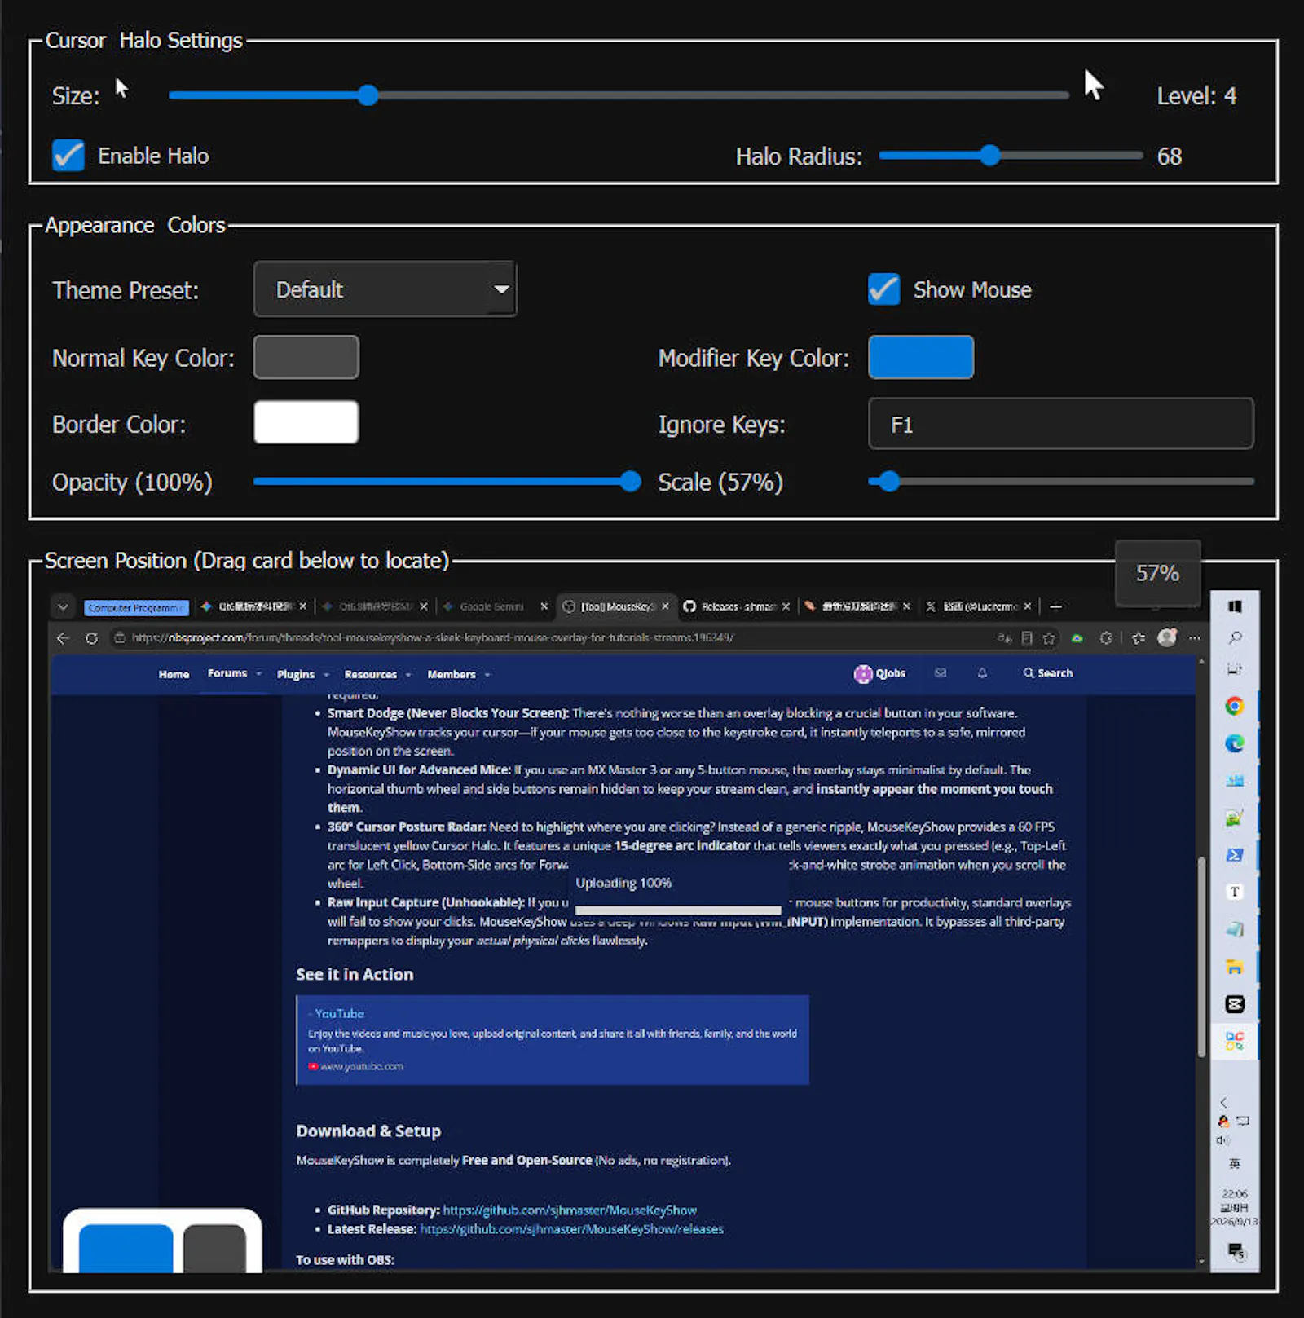The image size is (1304, 1318).
Task: Select the Resources item in forum navigation
Action: click(371, 674)
